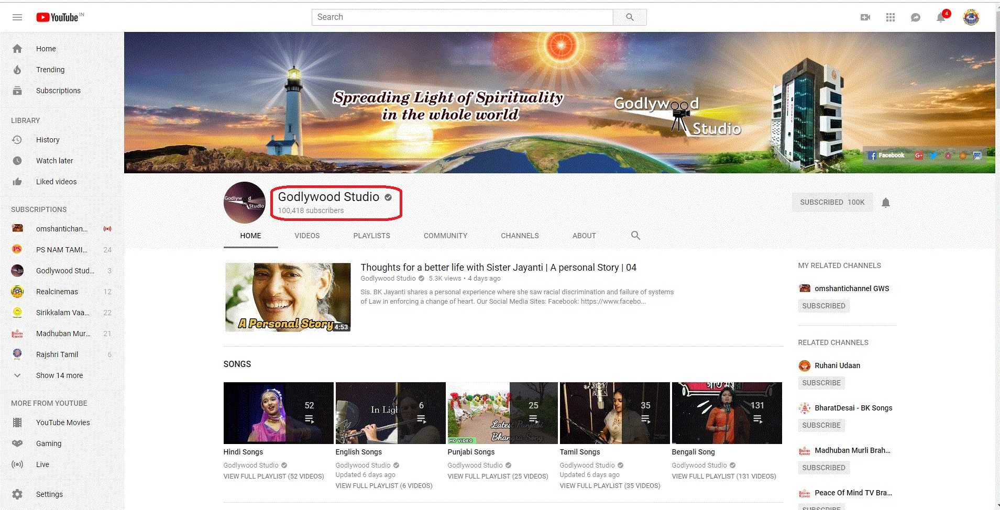Open the notifications bell in header
The width and height of the screenshot is (1000, 510).
941,17
